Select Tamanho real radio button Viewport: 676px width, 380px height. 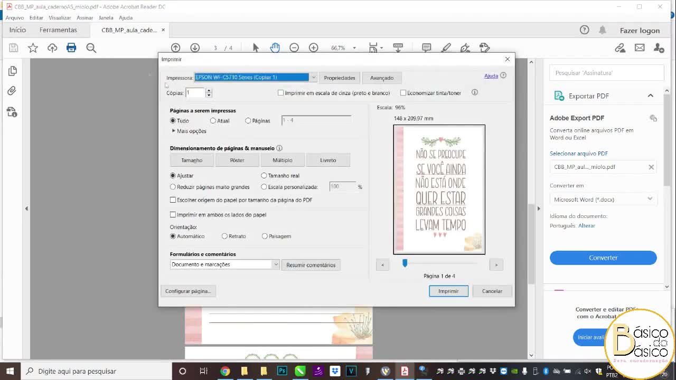(264, 176)
